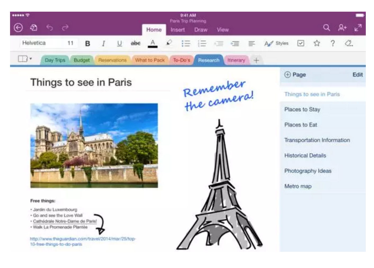Image resolution: width=374 pixels, height=268 pixels.
Task: Redo the last action
Action: [x=65, y=27]
